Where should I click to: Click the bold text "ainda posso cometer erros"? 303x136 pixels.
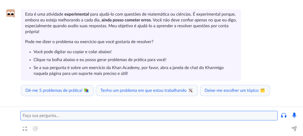[x=126, y=20]
